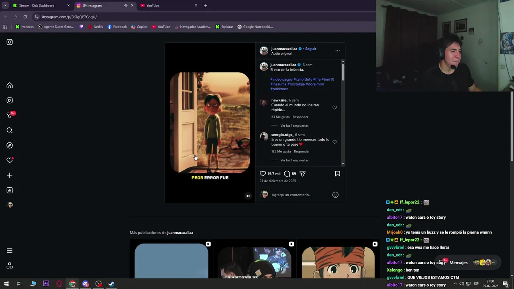The width and height of the screenshot is (514, 289).
Task: Open the Copilot bookmark
Action: point(139,27)
